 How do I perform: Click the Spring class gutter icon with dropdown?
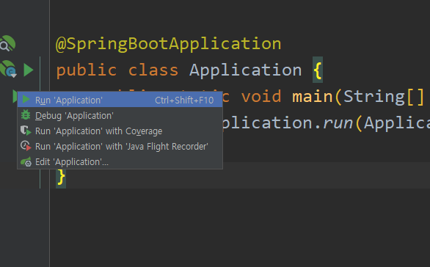pos(8,69)
